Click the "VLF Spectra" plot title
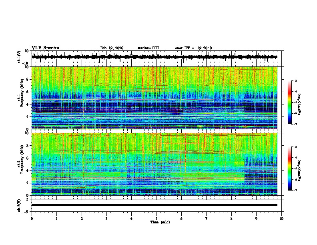 [45, 48]
